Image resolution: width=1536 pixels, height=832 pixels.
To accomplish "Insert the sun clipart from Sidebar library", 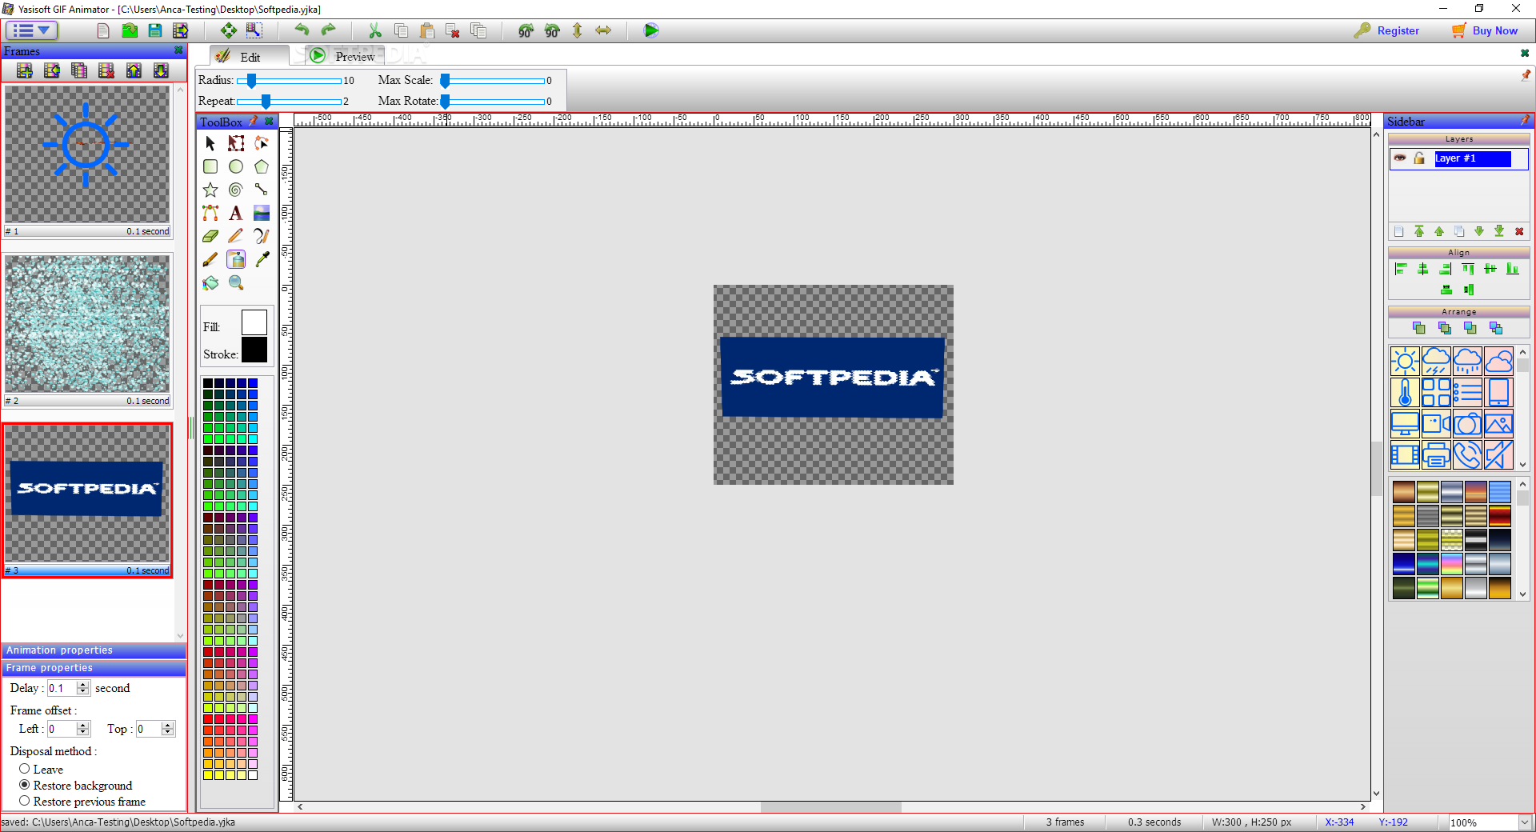I will (1405, 361).
